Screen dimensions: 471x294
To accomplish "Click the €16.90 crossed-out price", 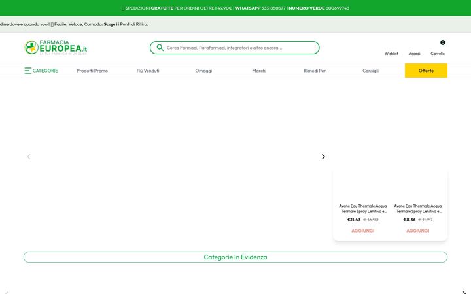I will [371, 220].
